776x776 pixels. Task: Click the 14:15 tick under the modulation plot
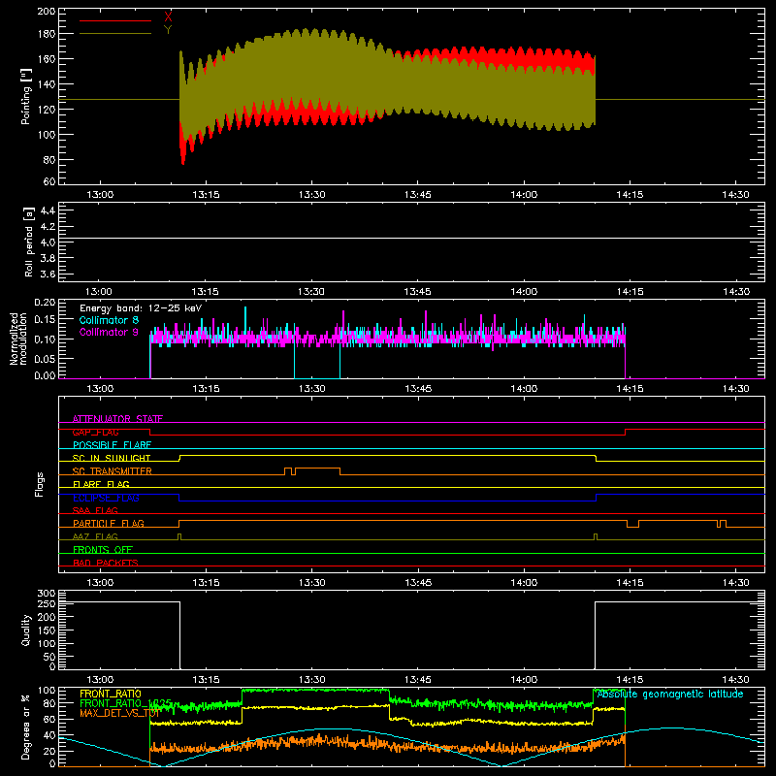pos(630,389)
